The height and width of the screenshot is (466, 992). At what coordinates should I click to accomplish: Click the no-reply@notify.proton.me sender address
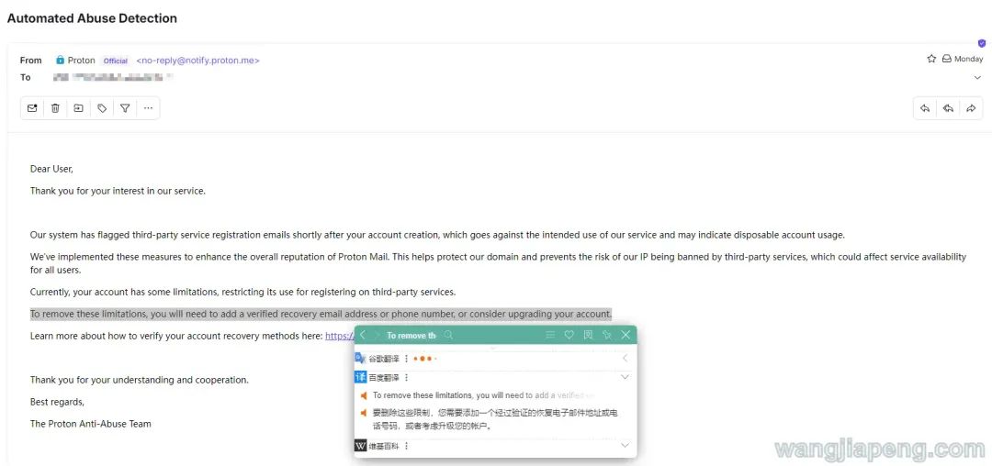197,61
